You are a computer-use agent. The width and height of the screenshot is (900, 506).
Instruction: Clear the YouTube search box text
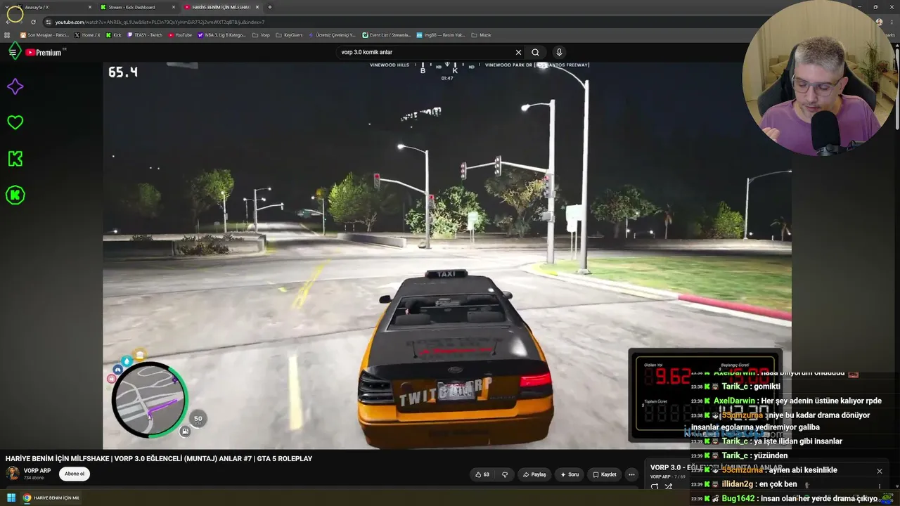coord(518,52)
